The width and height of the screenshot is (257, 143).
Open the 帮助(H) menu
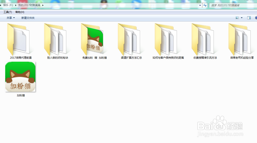coord(20,12)
